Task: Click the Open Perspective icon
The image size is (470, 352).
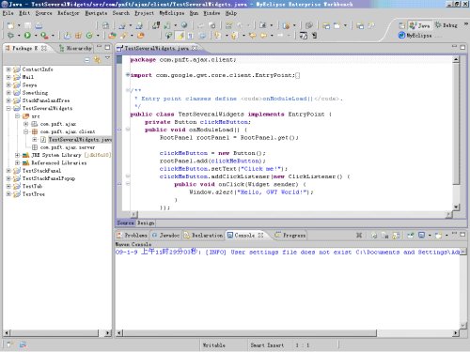Action: pyautogui.click(x=401, y=25)
